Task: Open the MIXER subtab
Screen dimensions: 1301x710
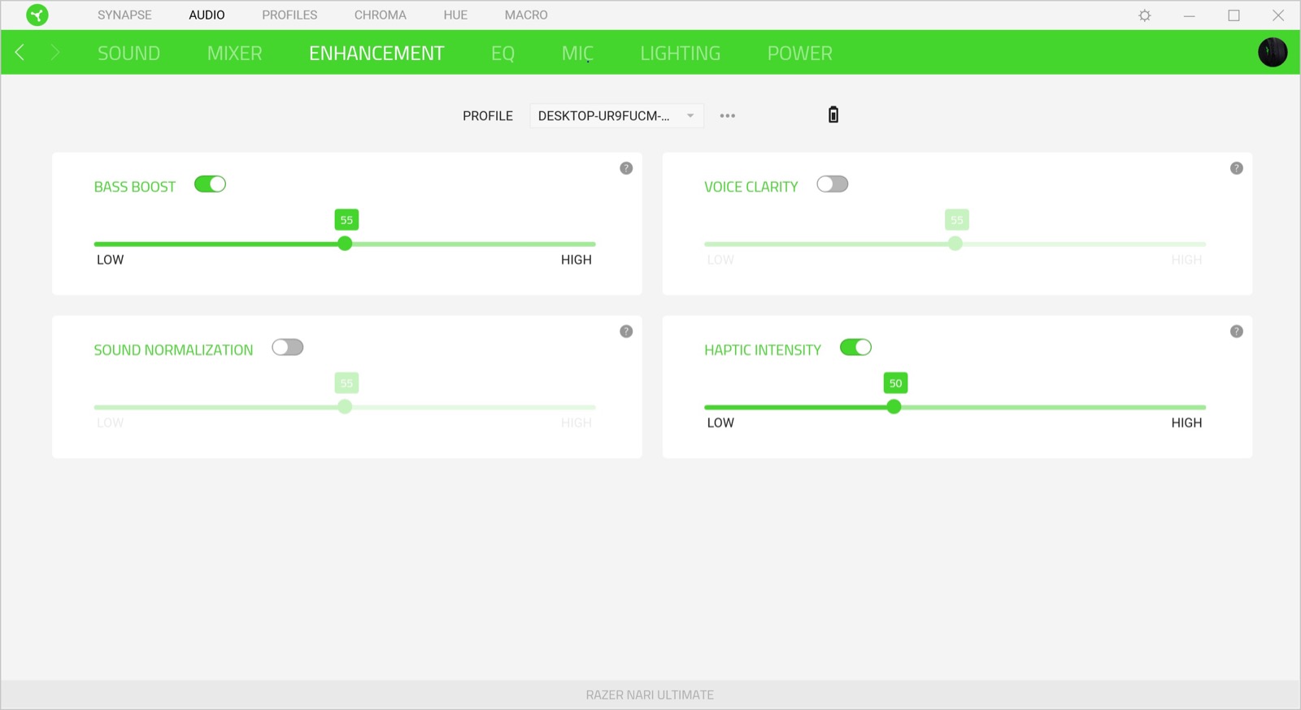Action: point(234,53)
